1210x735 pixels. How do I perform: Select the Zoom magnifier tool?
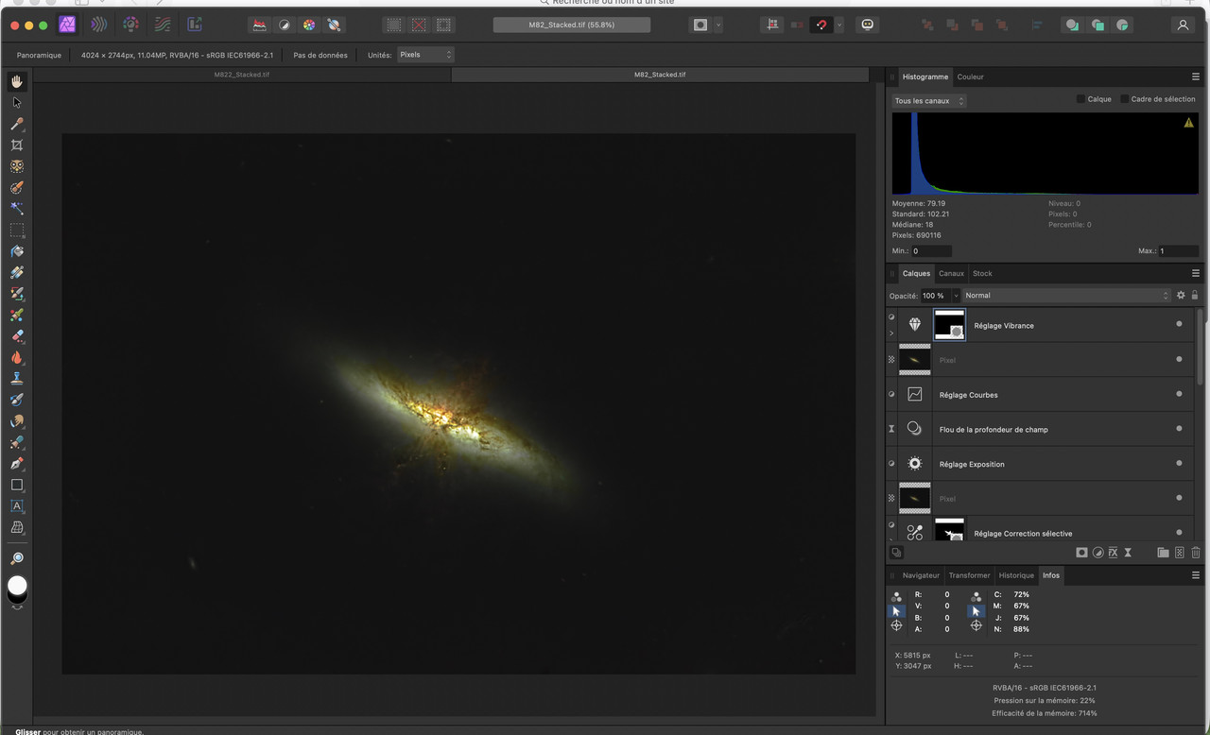(x=17, y=558)
